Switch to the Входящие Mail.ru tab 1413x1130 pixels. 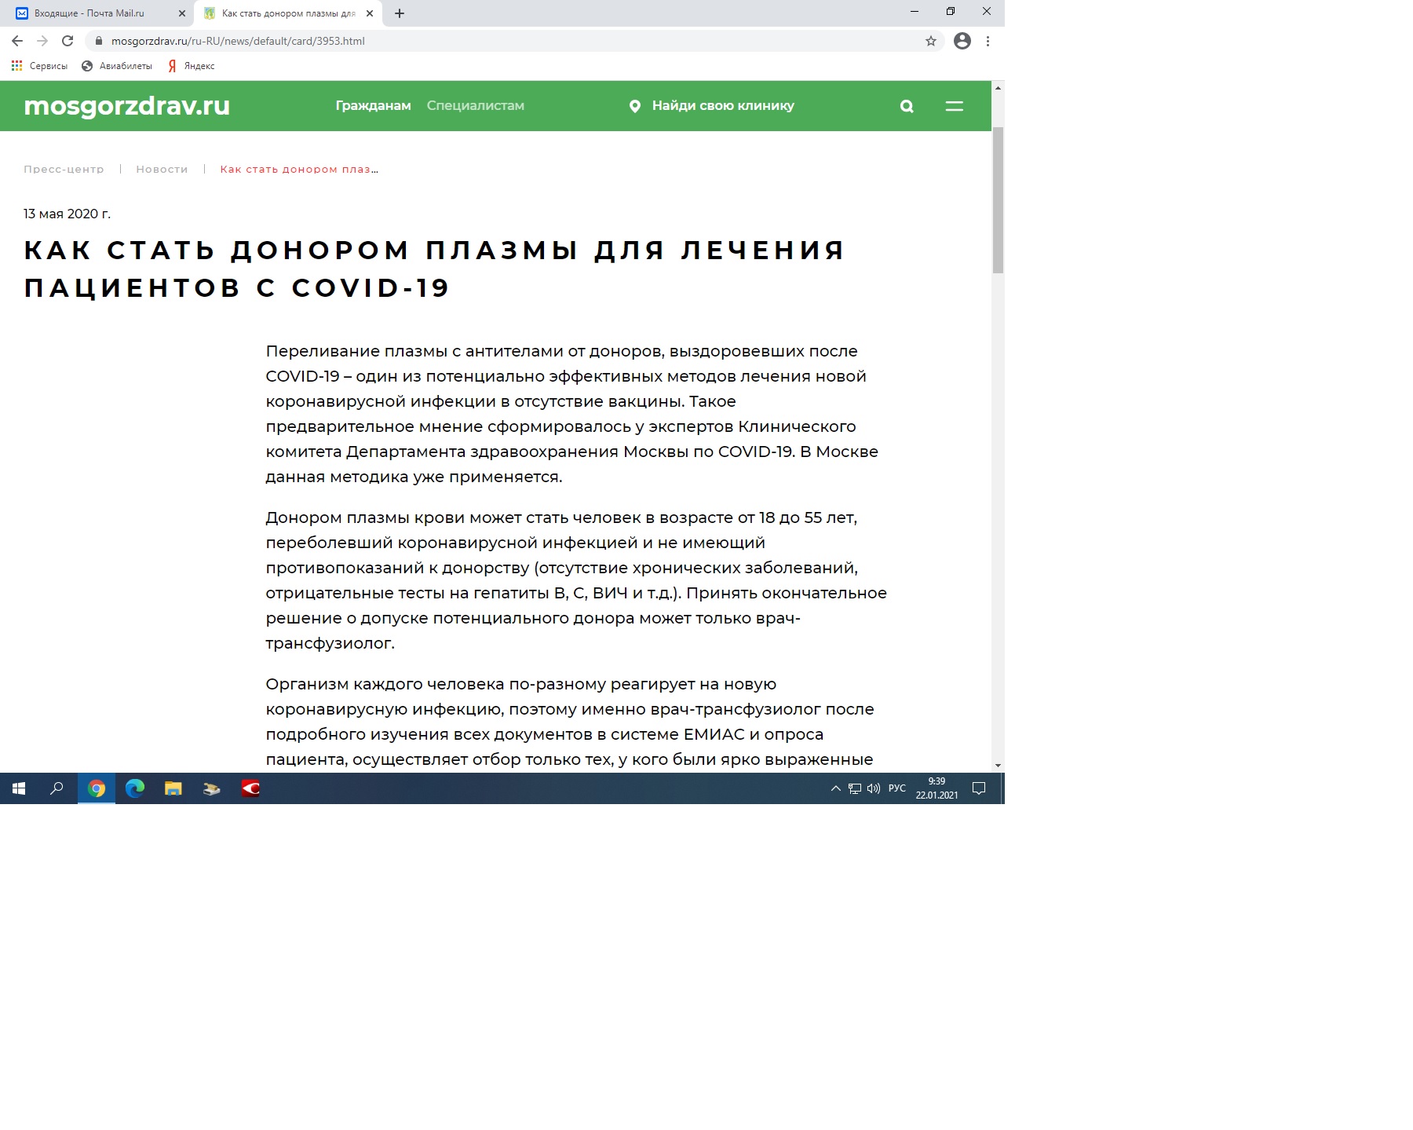coord(89,13)
